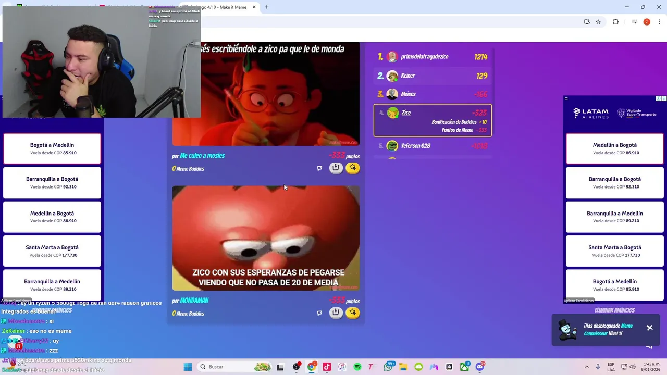The image size is (667, 375).
Task: Open the Barranquilla a Medellín offer in the left ad
Action: (52, 284)
